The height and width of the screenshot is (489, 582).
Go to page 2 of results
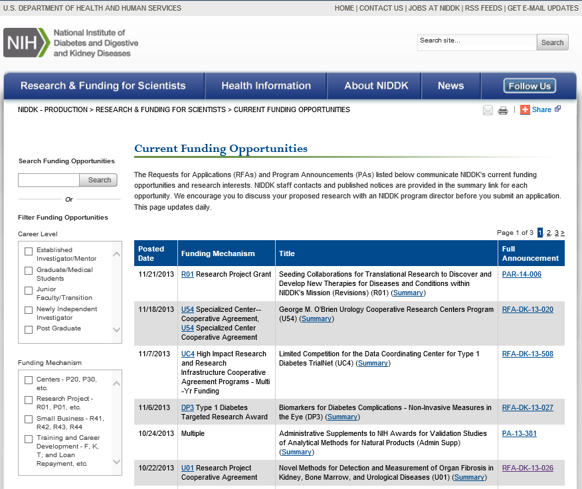(549, 233)
